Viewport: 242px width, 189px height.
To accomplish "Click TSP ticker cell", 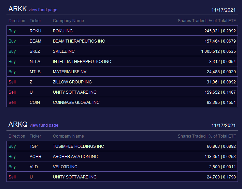I will (34, 146).
